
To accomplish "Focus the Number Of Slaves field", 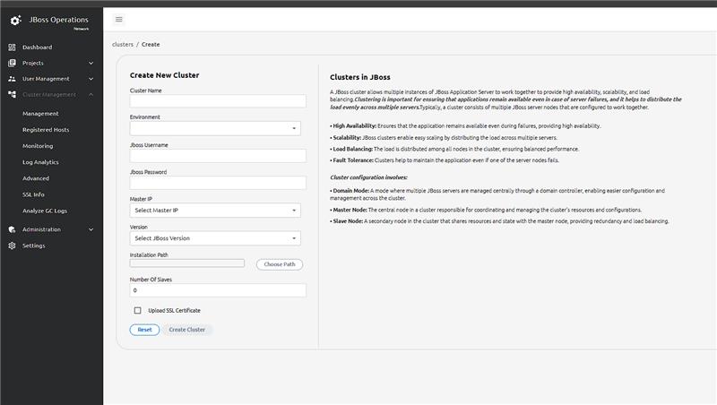I will [x=218, y=290].
